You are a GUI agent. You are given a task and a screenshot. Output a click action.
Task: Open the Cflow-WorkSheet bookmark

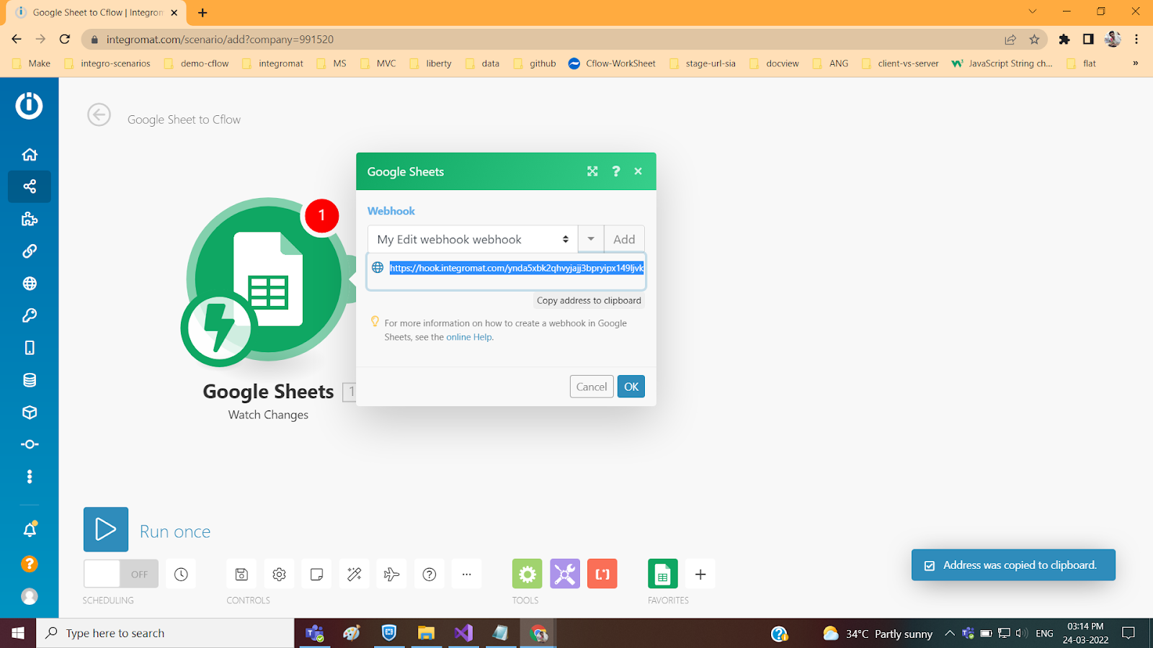point(612,63)
